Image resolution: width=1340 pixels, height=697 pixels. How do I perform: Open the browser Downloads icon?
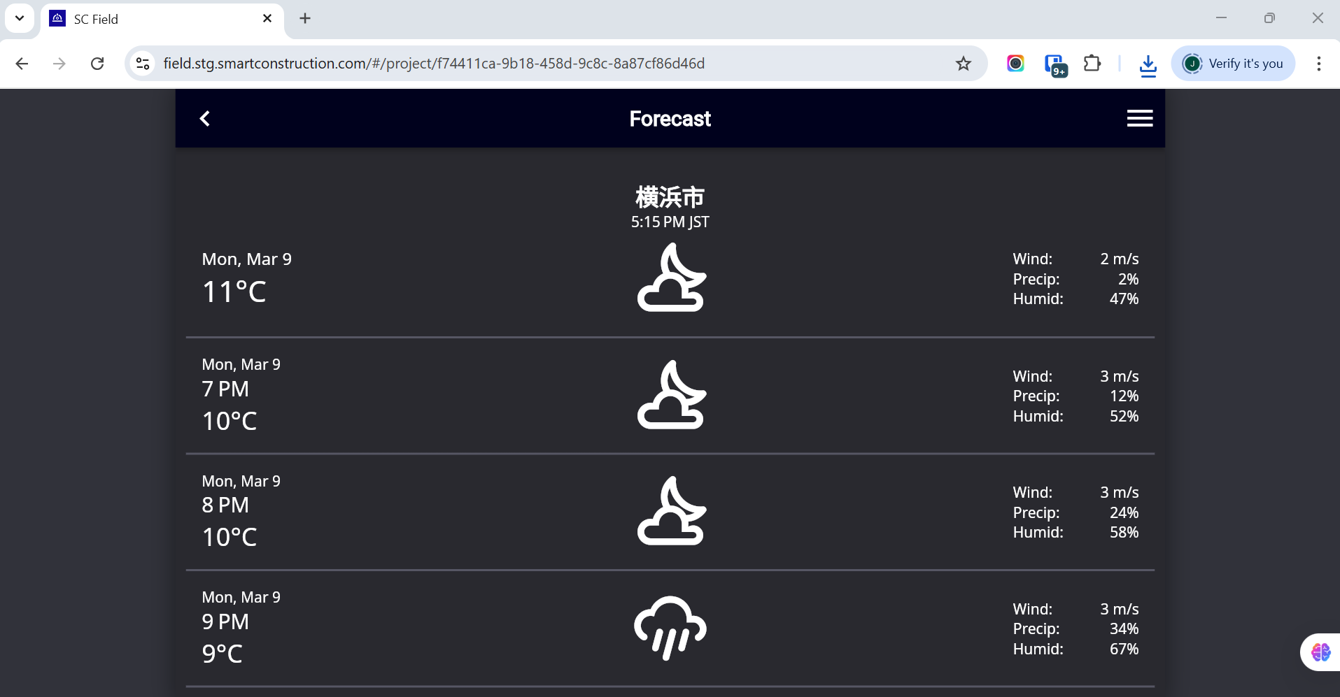pos(1148,64)
